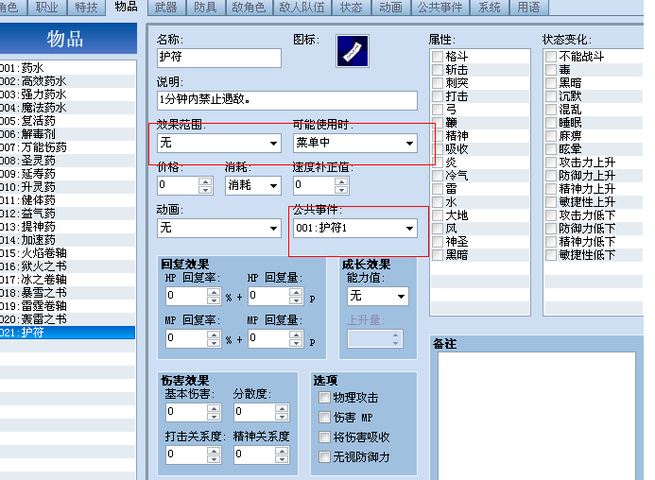Switch to the 特技 tab
The height and width of the screenshot is (480, 655).
coord(86,8)
